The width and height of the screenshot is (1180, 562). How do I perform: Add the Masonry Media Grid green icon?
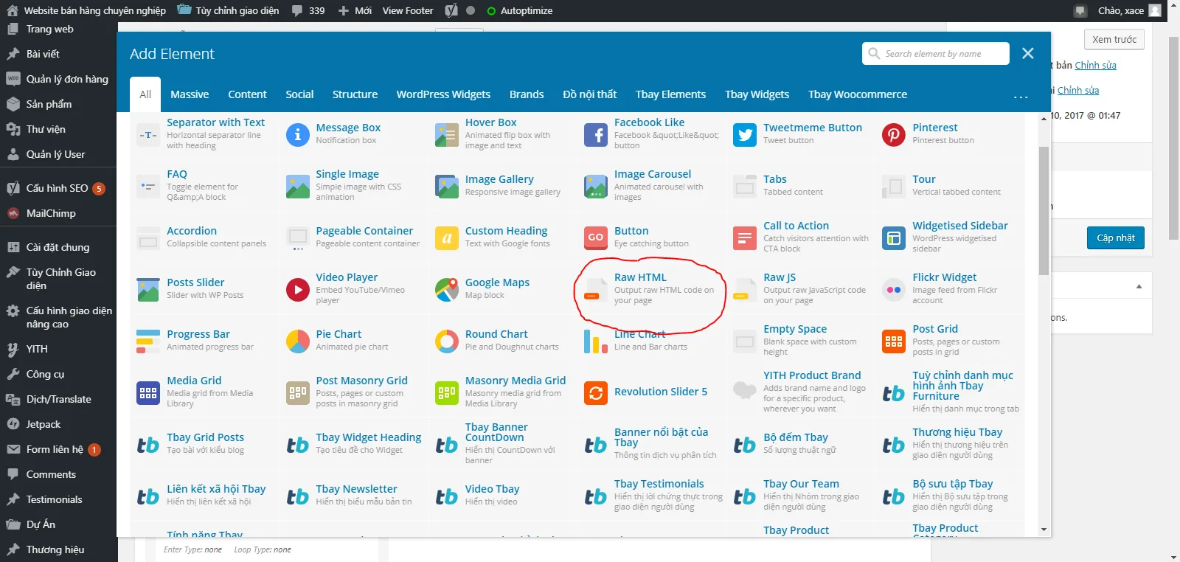tap(446, 393)
